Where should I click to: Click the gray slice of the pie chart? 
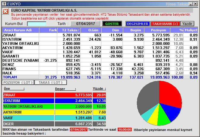click(148, 98)
